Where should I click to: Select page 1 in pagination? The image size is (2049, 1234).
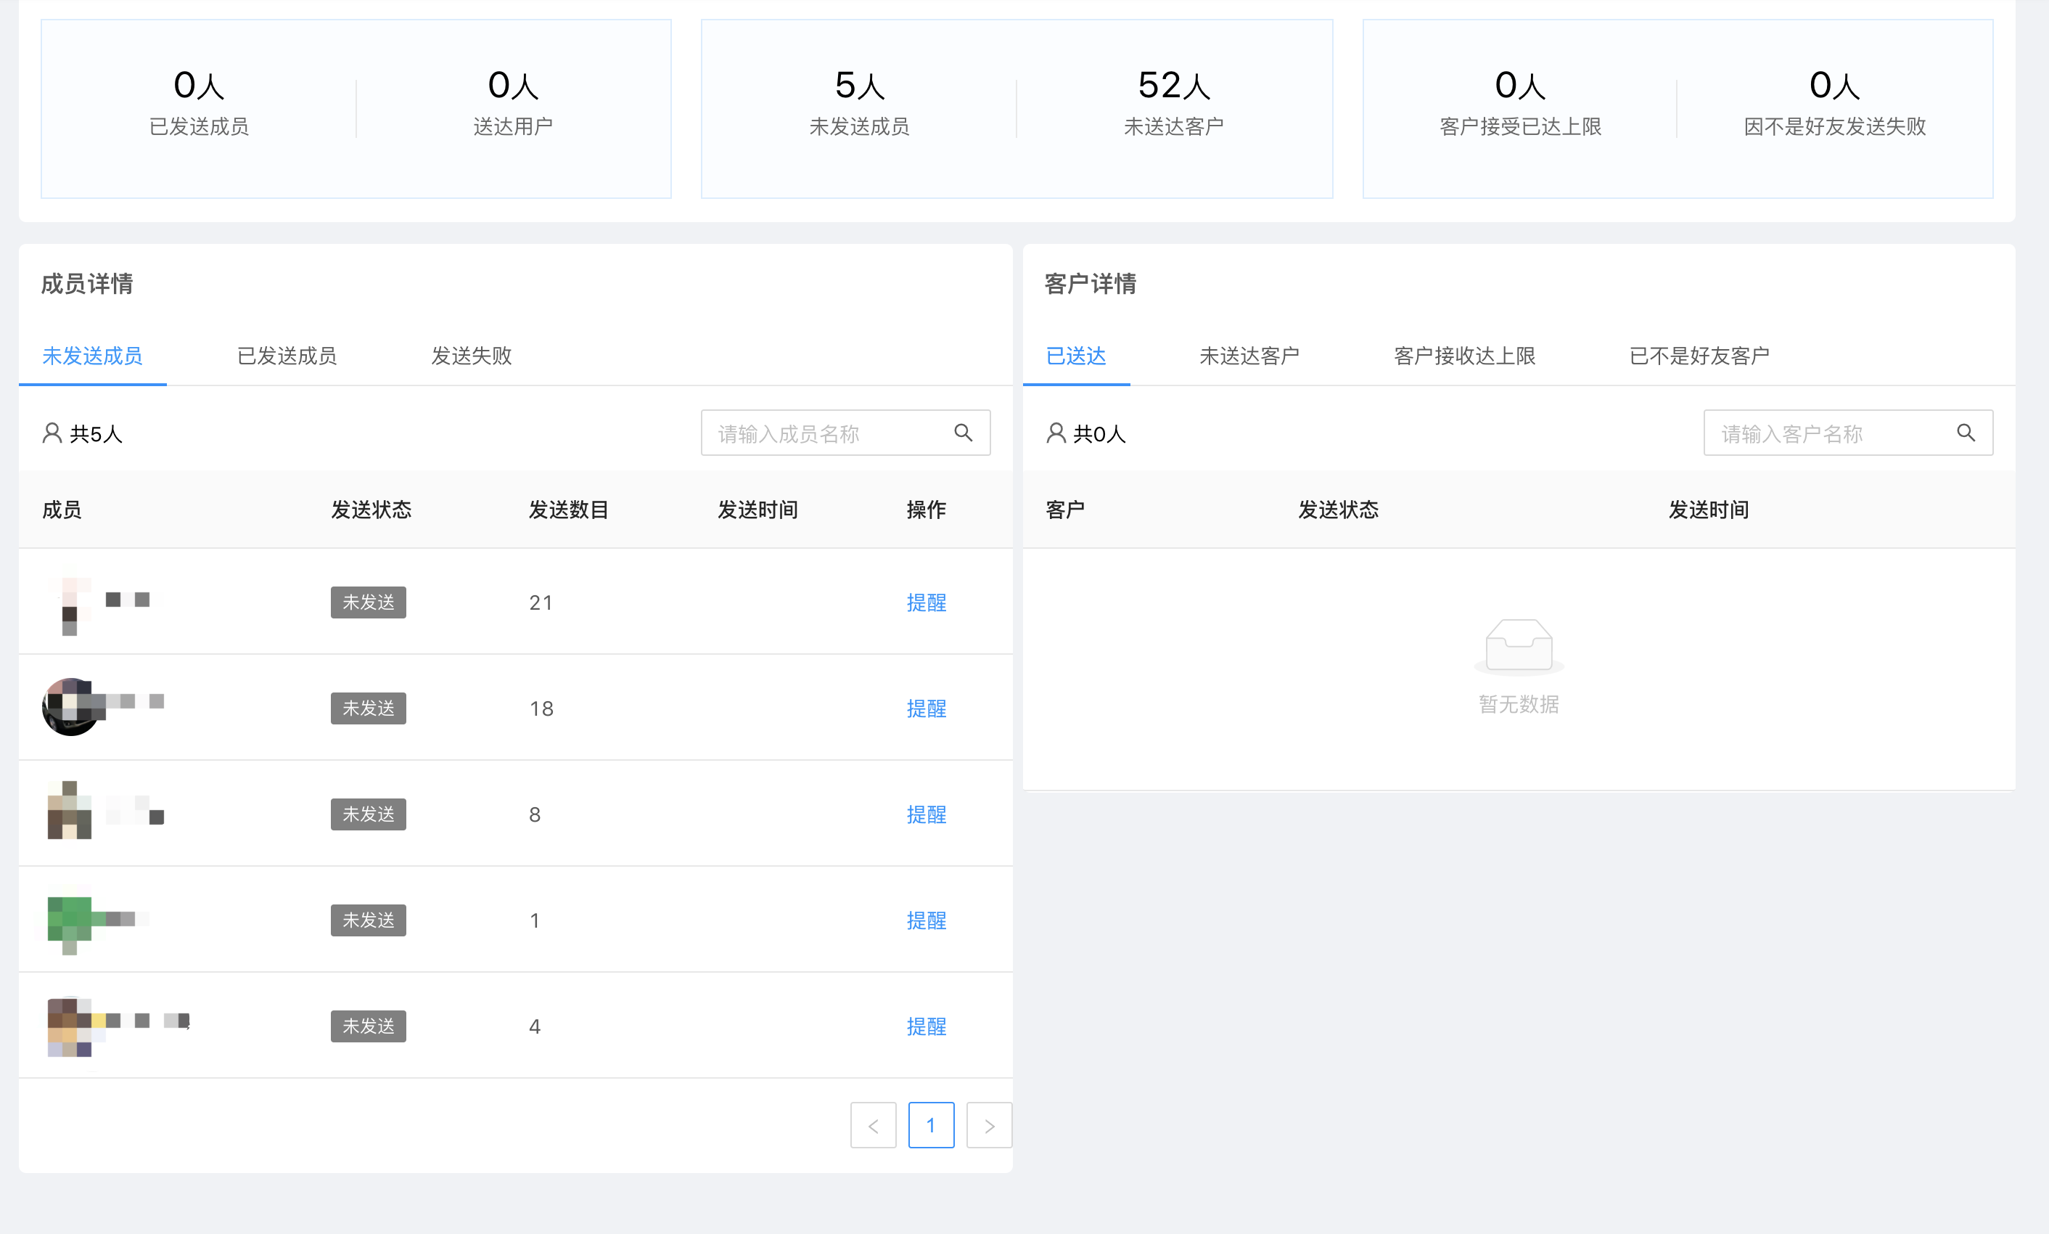931,1125
